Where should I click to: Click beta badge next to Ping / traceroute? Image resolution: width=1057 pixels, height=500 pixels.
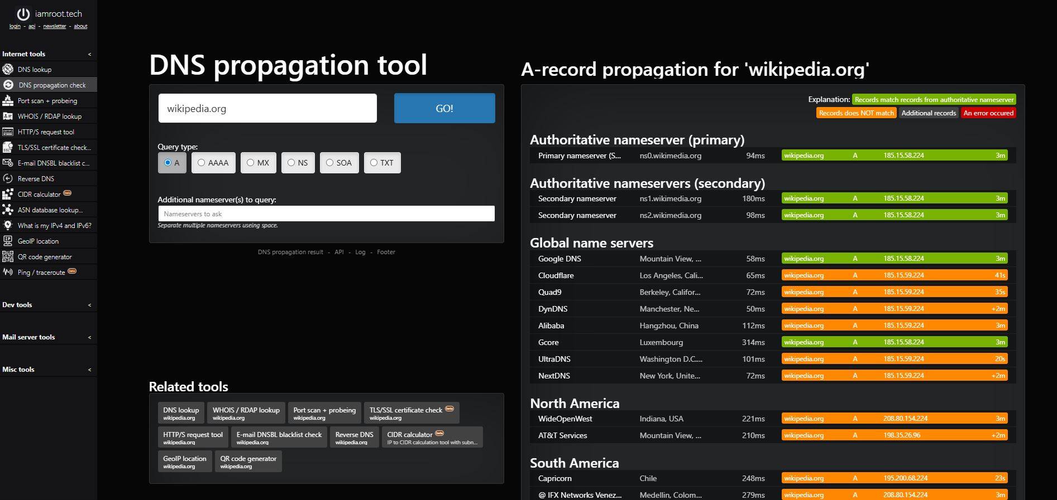(72, 271)
